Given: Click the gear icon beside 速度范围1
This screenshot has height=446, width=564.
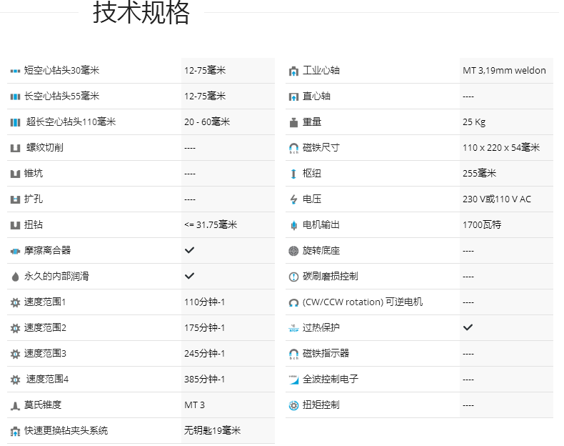Looking at the screenshot, I should 15,302.
